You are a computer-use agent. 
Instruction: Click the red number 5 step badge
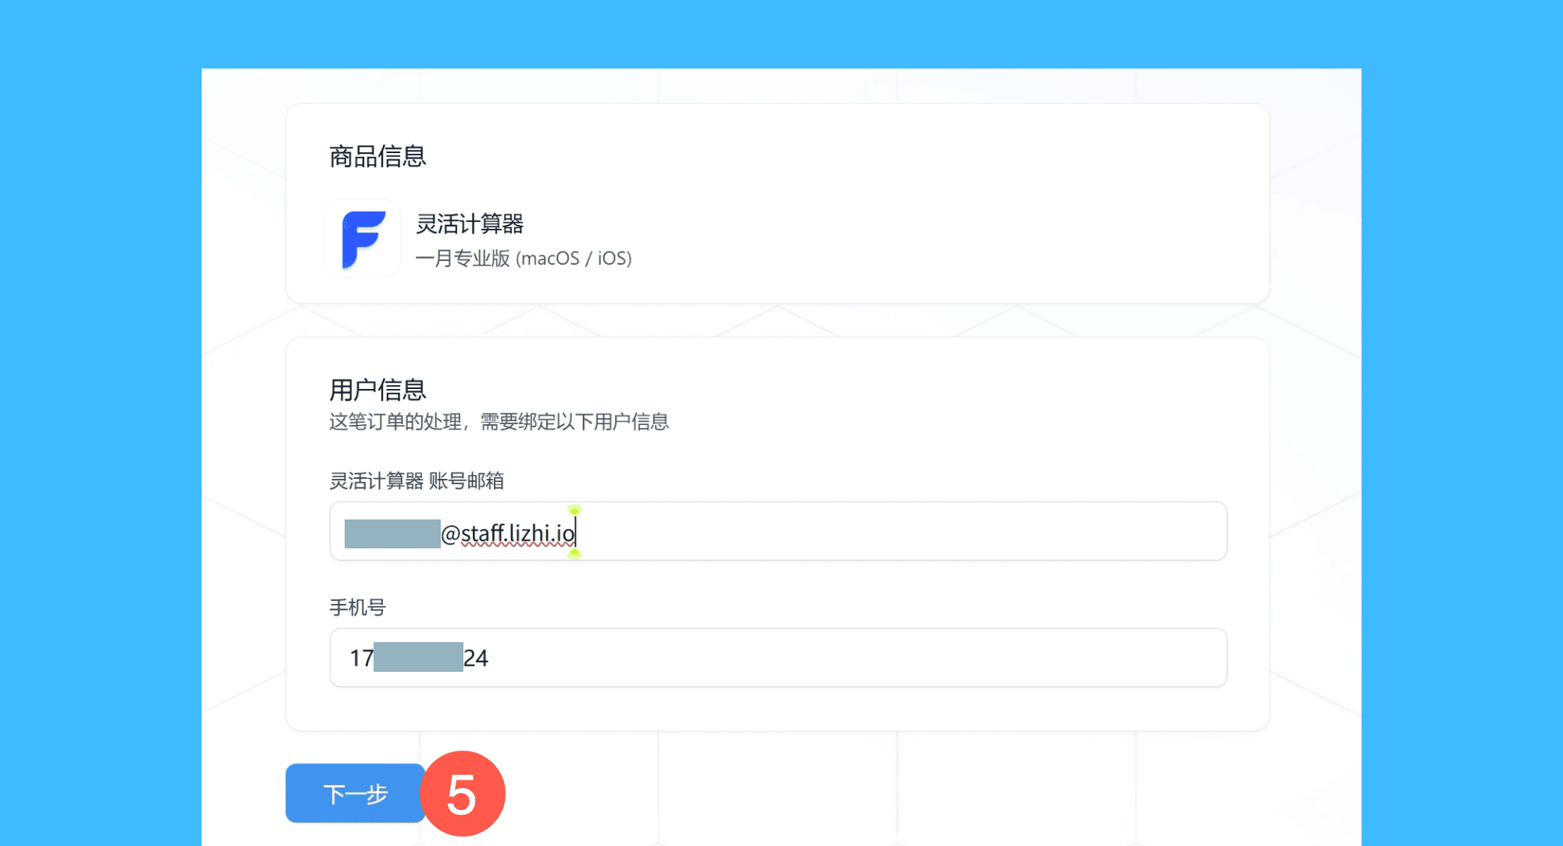point(463,794)
